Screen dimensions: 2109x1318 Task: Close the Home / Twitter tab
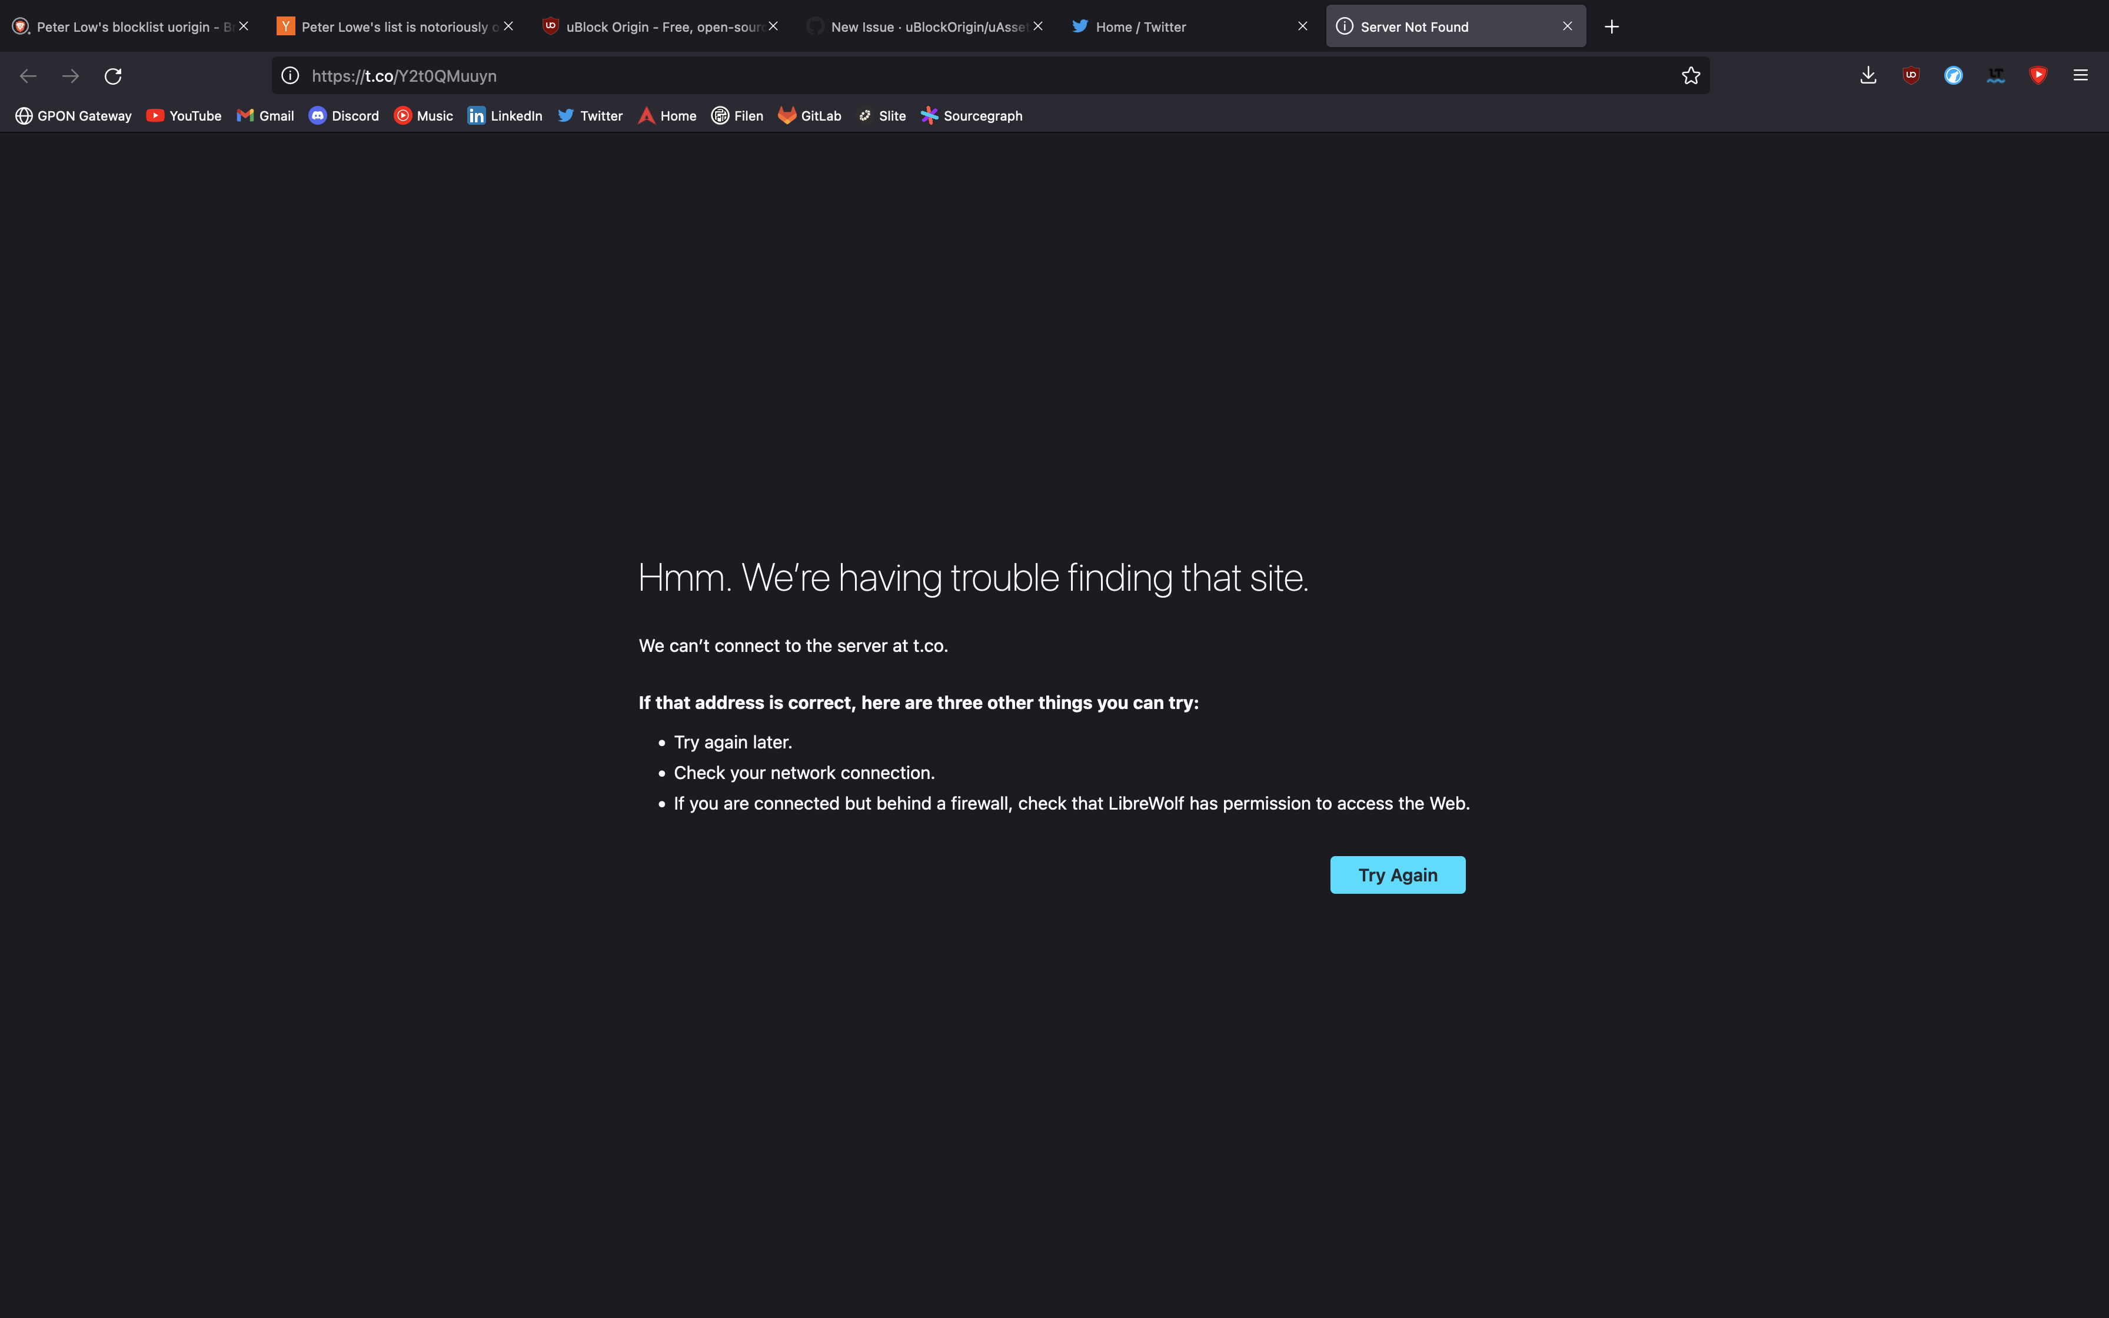1303,27
